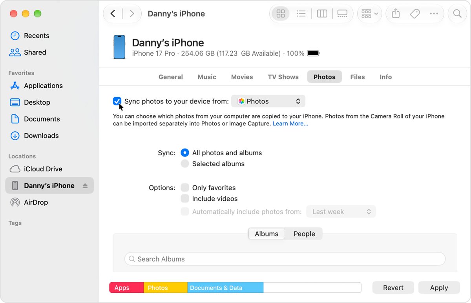Open Desktop folder label
Image resolution: width=471 pixels, height=303 pixels.
[x=37, y=102]
